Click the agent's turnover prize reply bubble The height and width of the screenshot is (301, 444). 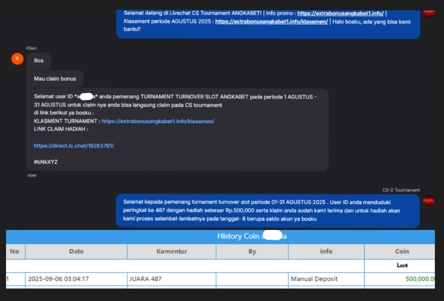(x=267, y=211)
